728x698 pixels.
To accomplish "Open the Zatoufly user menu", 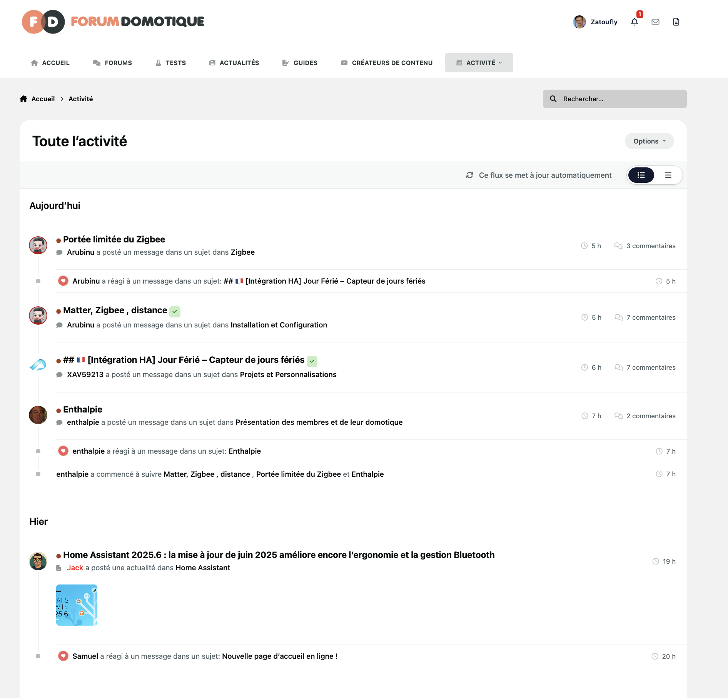I will (x=595, y=22).
